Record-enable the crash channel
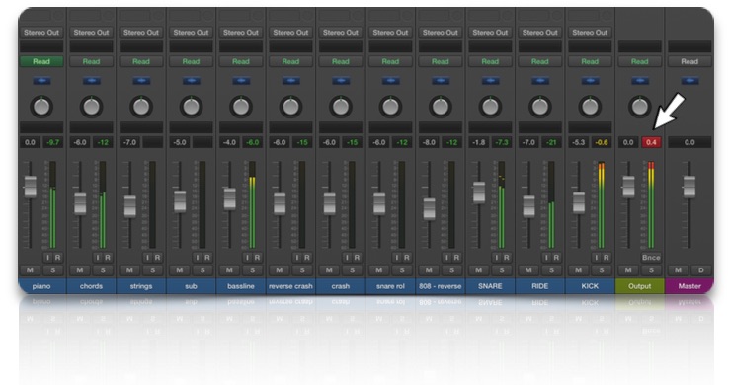The height and width of the screenshot is (385, 729). pyautogui.click(x=357, y=258)
